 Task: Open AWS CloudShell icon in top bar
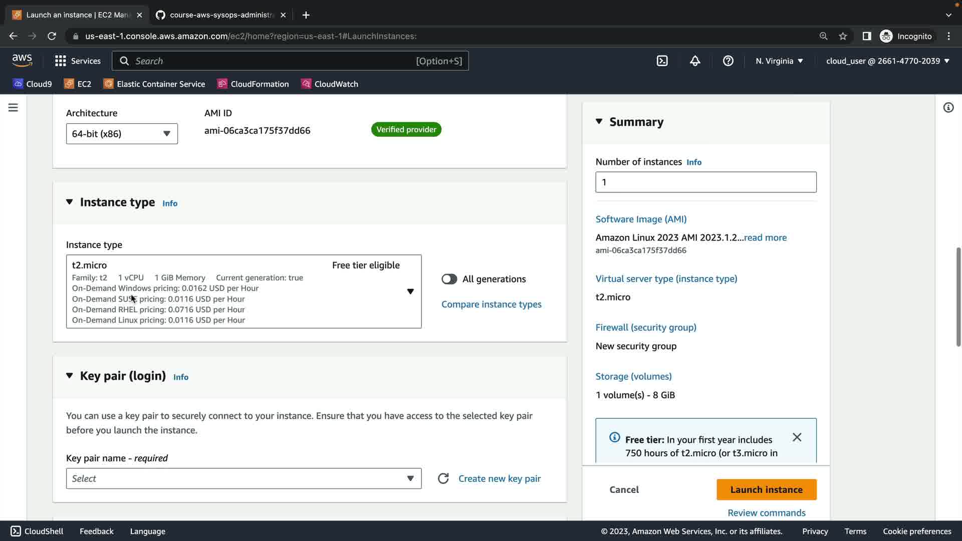coord(662,61)
